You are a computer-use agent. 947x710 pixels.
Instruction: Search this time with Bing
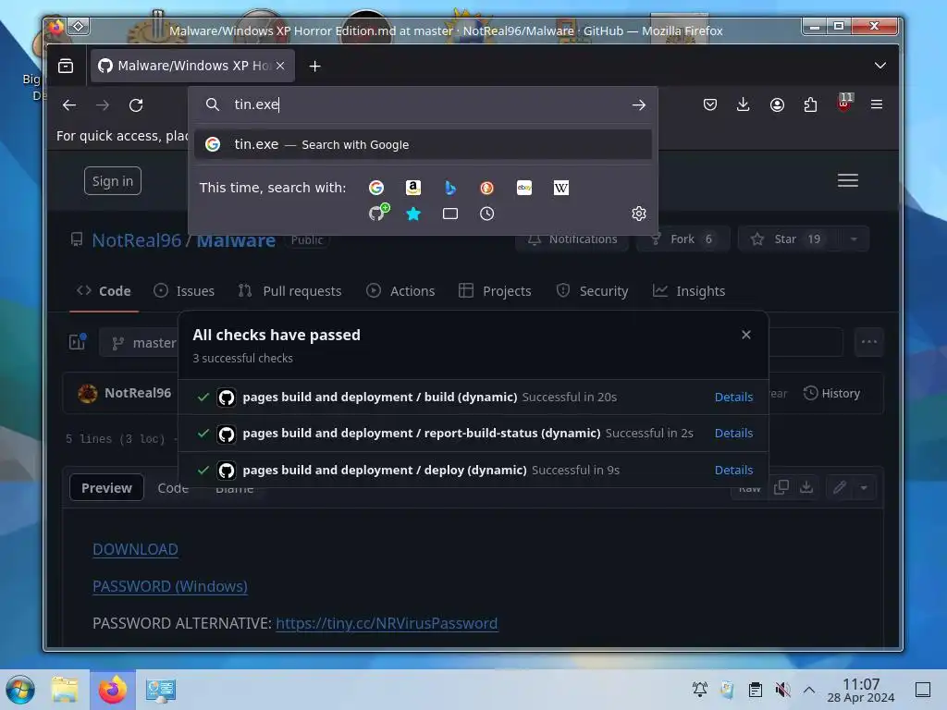[450, 188]
